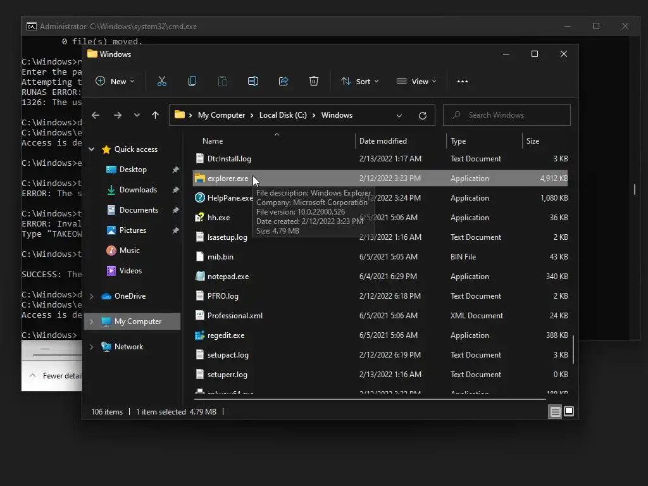Select the PFRO.log file
Viewport: 648px width, 486px height.
point(380,296)
